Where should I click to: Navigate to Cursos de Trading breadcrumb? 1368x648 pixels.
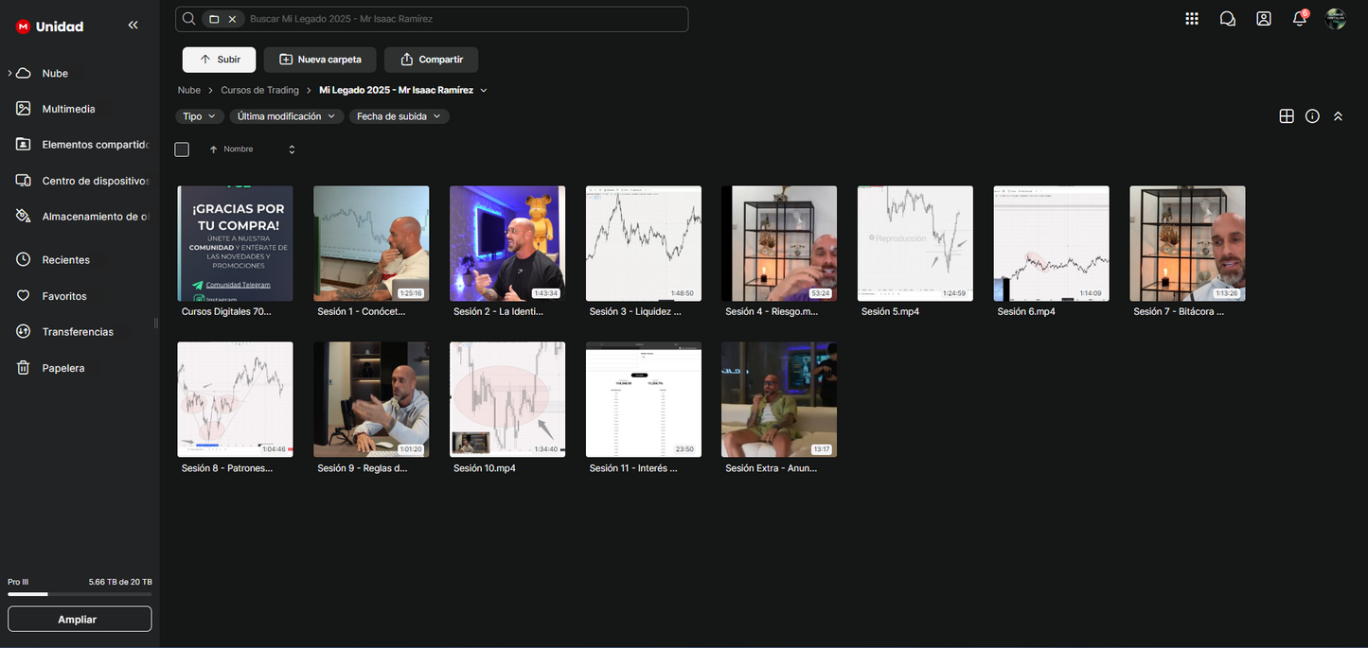[x=259, y=90]
